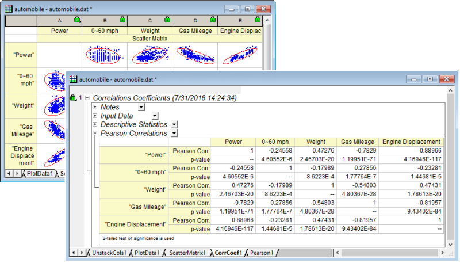The image size is (460, 263).
Task: Switch to the UnstackCols1 sheet tab
Action: 109,253
